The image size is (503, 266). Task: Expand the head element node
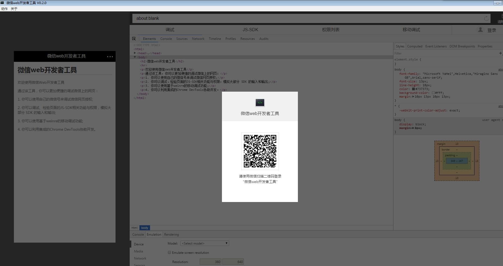click(x=135, y=53)
